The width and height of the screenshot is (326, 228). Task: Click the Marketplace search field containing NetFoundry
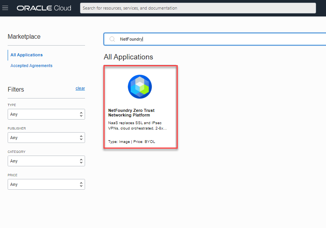pos(215,39)
